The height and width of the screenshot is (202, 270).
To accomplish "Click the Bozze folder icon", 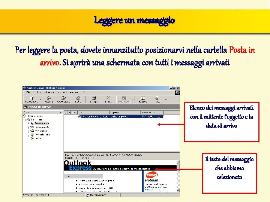I will [32, 138].
